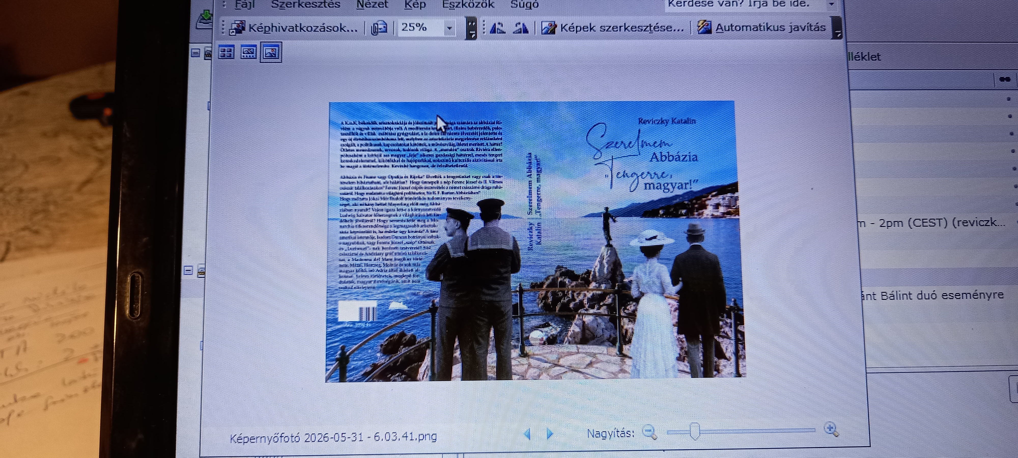Viewport: 1018px width, 458px height.
Task: Go to the next picture arrow
Action: click(549, 434)
